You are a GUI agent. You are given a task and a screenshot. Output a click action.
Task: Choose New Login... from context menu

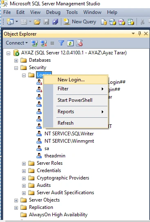pos(76,80)
